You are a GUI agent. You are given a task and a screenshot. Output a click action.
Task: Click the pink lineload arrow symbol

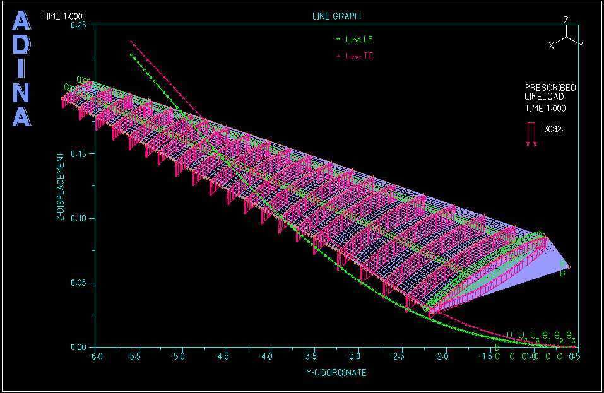(531, 134)
